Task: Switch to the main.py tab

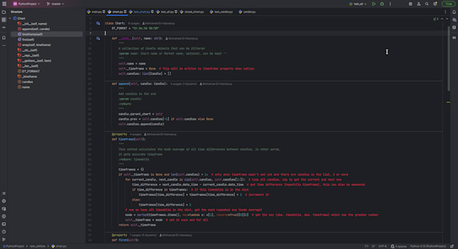Action: 96,12
